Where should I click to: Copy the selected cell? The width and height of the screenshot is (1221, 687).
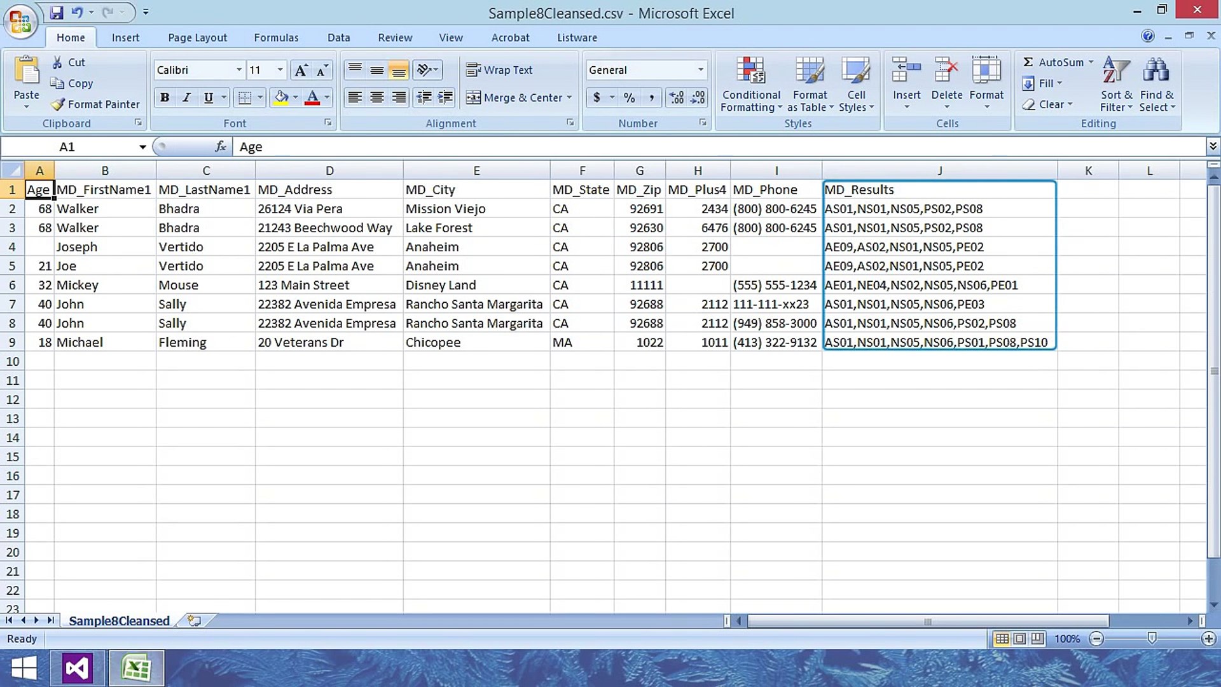[x=72, y=83]
